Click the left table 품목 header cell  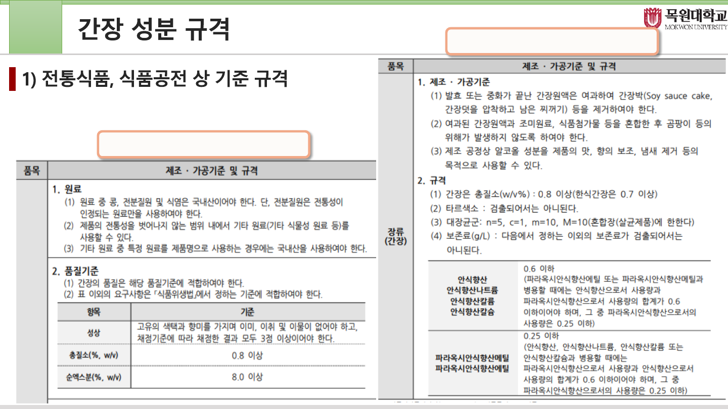click(32, 171)
